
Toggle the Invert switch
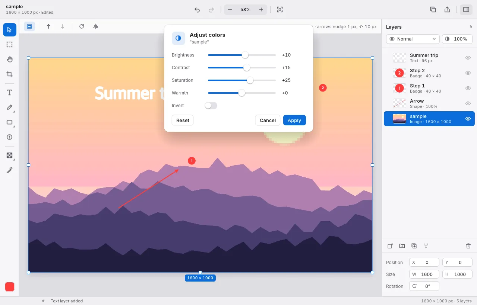point(211,106)
